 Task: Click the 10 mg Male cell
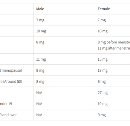coord(41,31)
